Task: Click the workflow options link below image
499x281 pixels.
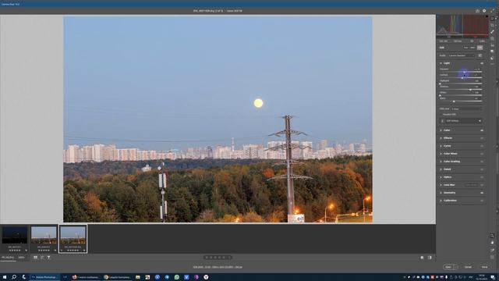Action: pyautogui.click(x=218, y=267)
